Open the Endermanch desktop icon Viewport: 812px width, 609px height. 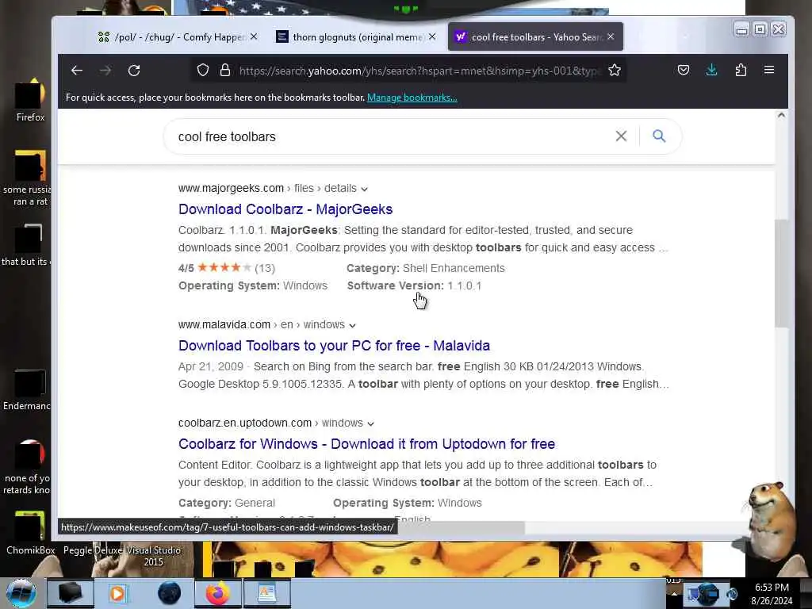[x=27, y=390]
